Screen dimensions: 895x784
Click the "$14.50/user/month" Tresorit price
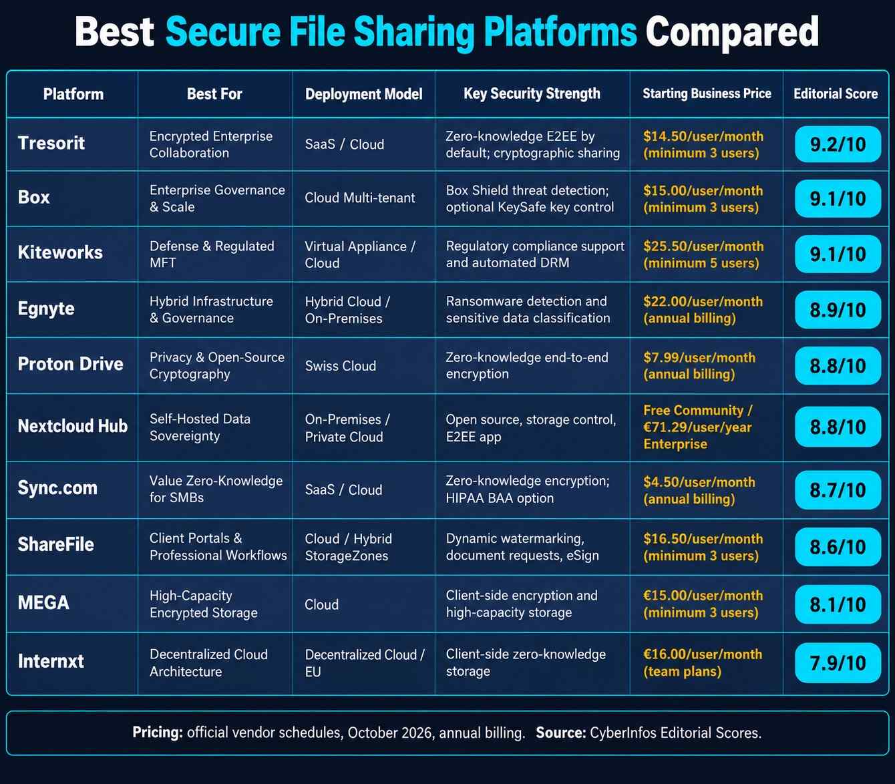(x=703, y=136)
